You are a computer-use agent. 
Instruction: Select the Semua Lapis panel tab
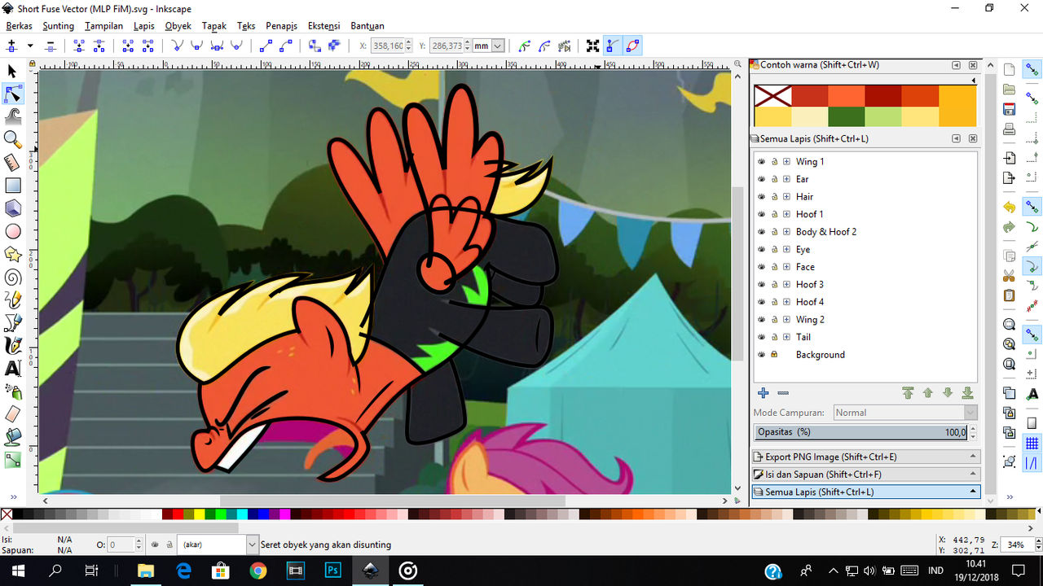(x=865, y=492)
